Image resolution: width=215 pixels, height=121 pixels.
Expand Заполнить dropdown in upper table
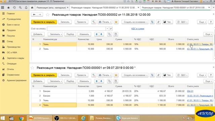pos(55,34)
